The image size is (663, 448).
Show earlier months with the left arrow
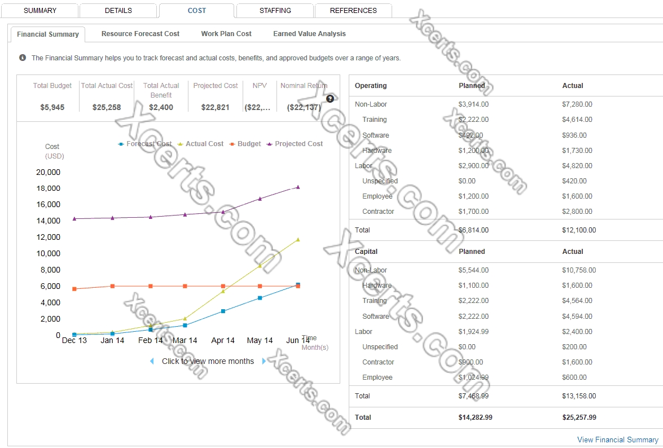[152, 361]
